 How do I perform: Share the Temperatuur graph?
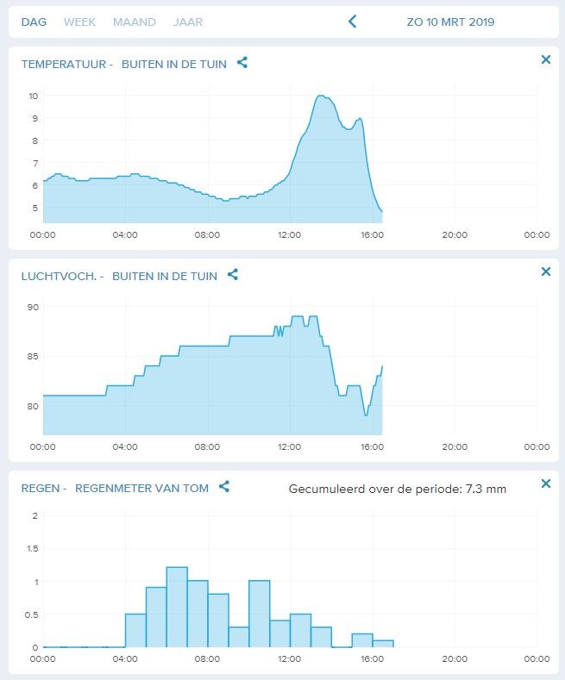tap(242, 63)
